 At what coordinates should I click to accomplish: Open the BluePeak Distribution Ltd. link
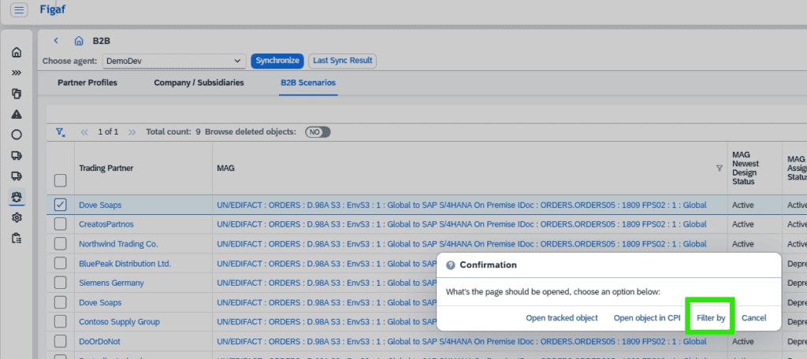click(125, 263)
